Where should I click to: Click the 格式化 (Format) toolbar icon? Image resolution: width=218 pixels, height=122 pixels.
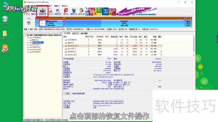click(66, 11)
